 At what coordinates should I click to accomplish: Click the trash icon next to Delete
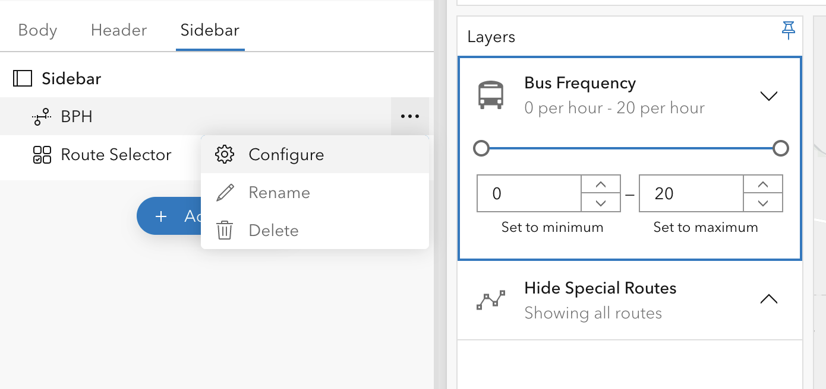[225, 230]
